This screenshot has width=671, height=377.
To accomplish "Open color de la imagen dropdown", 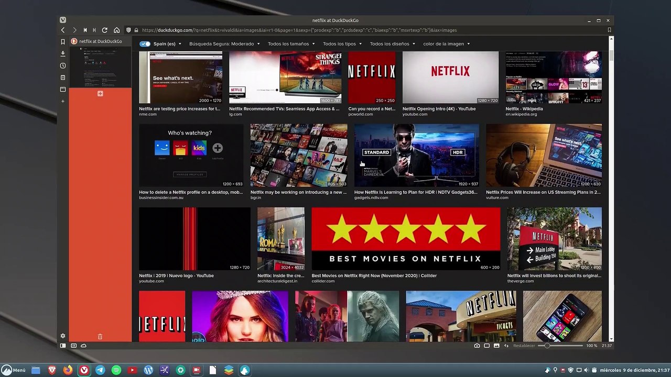I will coord(447,44).
